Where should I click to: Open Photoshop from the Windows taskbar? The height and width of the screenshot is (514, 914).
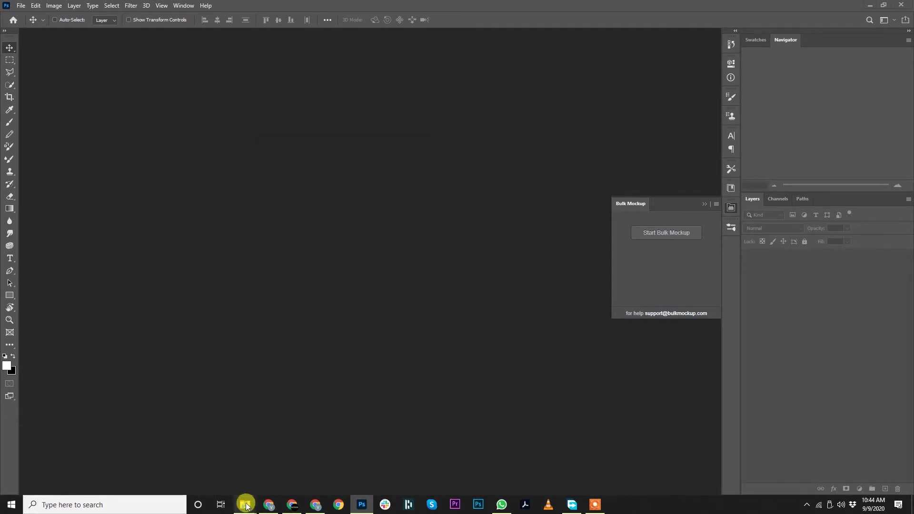point(361,504)
